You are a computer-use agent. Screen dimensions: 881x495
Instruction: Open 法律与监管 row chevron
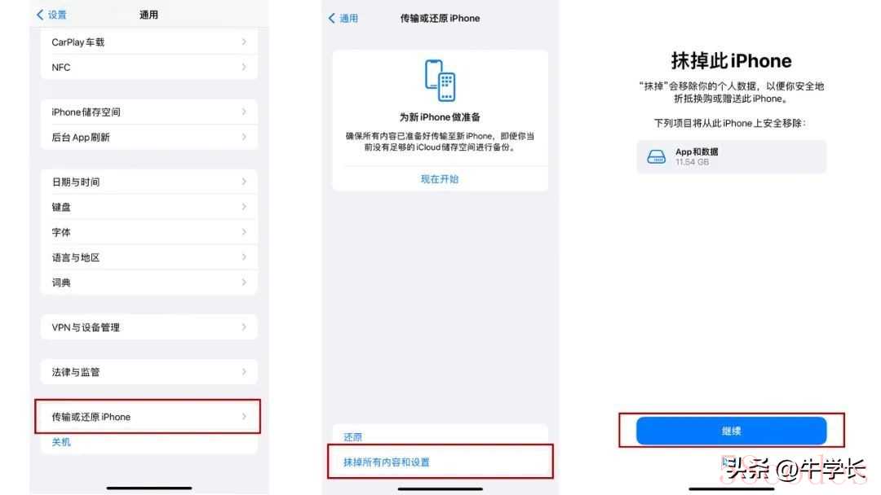244,372
